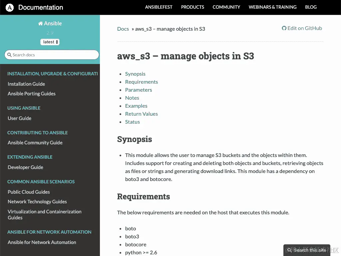Click Installation, Upgrade & Configuration heading
341x256 pixels.
52,74
